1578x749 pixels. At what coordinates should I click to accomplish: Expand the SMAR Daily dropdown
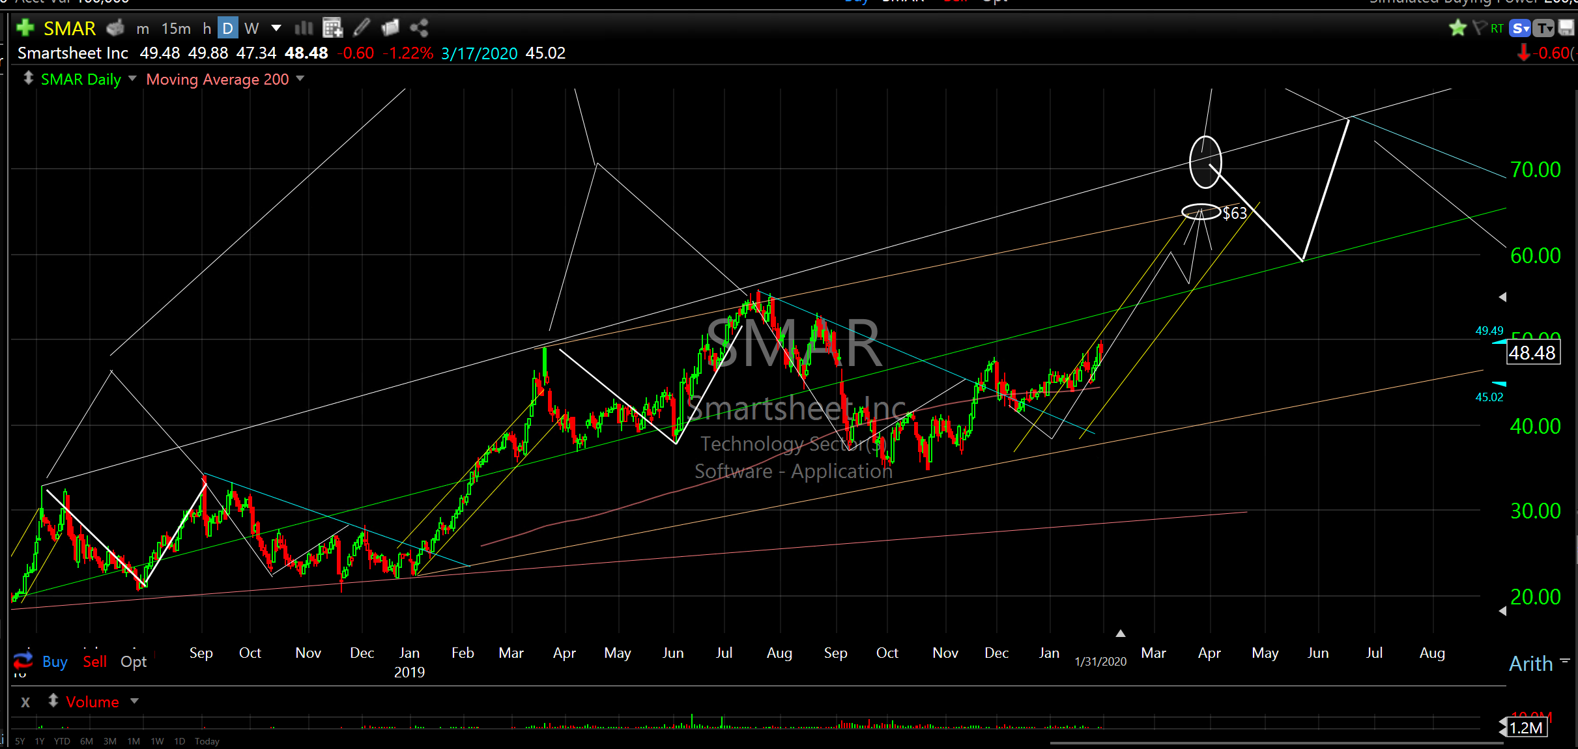[x=132, y=79]
